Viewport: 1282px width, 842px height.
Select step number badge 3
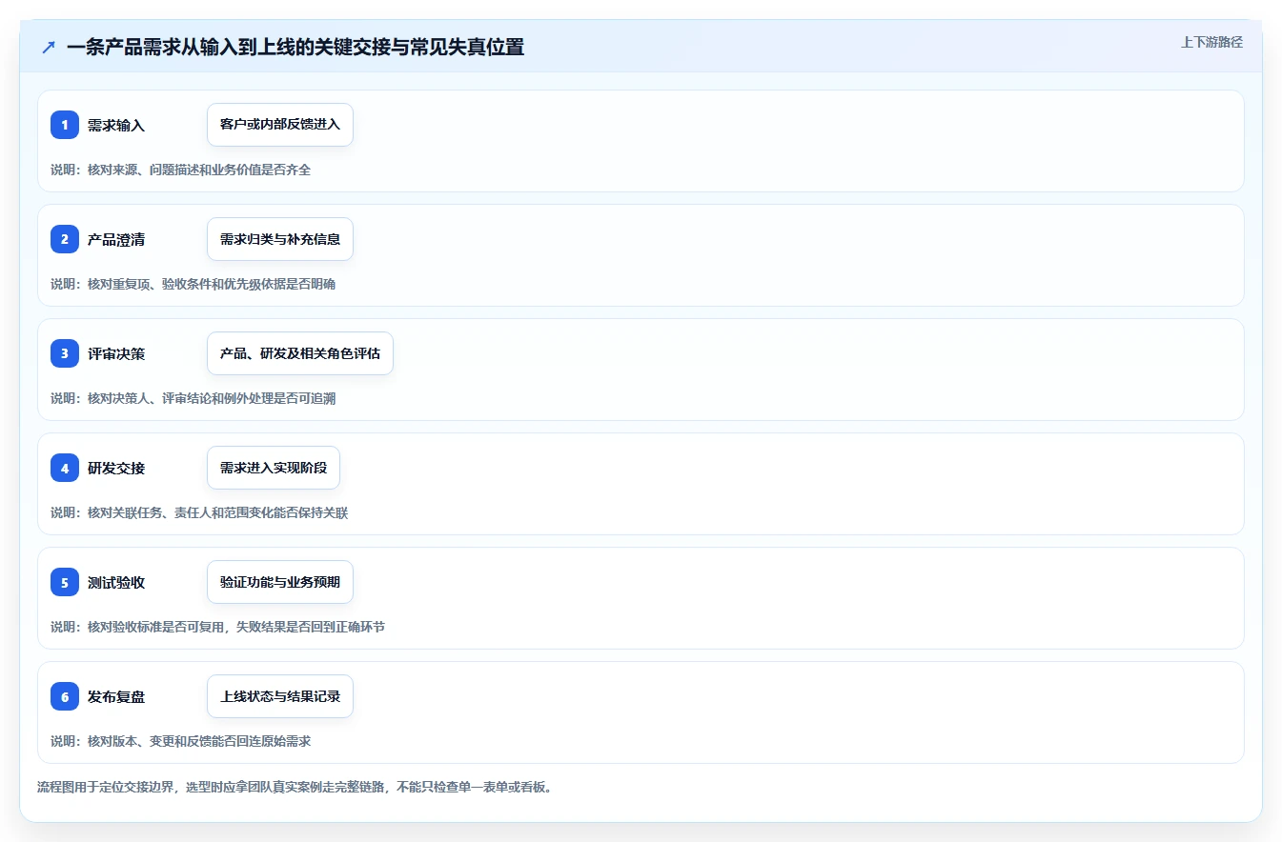click(x=65, y=353)
